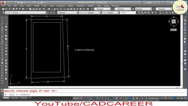The height and width of the screenshot is (106, 188).
Task: Toggle layer 0 lock icon
Action: tap(13, 12)
